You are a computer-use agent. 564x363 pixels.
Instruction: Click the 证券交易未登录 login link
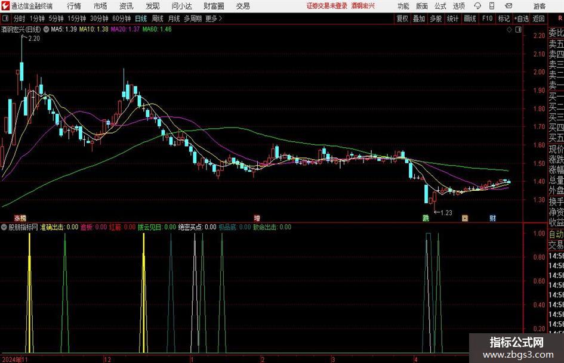(x=327, y=6)
